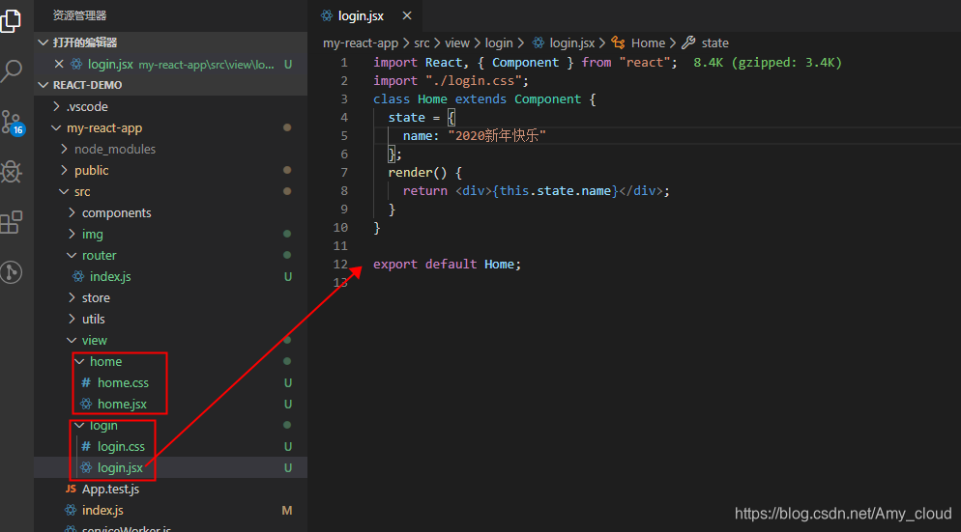
Task: Click React icon in login.jsx tab
Action: pyautogui.click(x=328, y=15)
